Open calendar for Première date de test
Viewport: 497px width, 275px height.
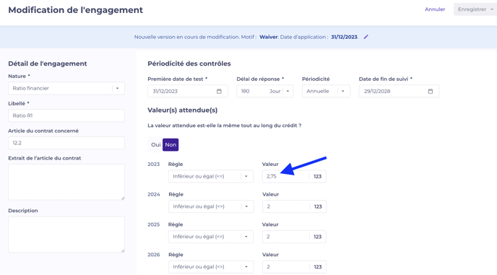click(x=219, y=91)
